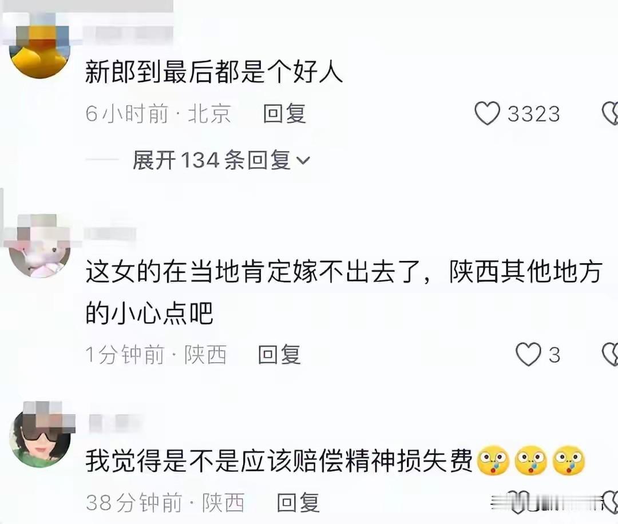
Task: Select the comment text 新郎到最后都是个好人
Action: pos(214,72)
